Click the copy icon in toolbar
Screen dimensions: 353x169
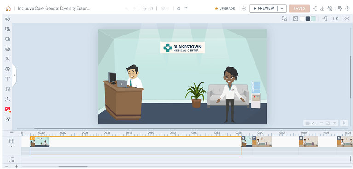pyautogui.click(x=145, y=9)
